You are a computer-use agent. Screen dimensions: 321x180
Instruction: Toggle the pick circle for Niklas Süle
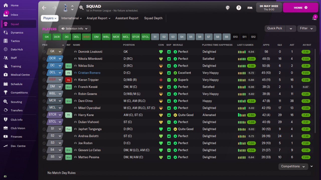pos(44,66)
